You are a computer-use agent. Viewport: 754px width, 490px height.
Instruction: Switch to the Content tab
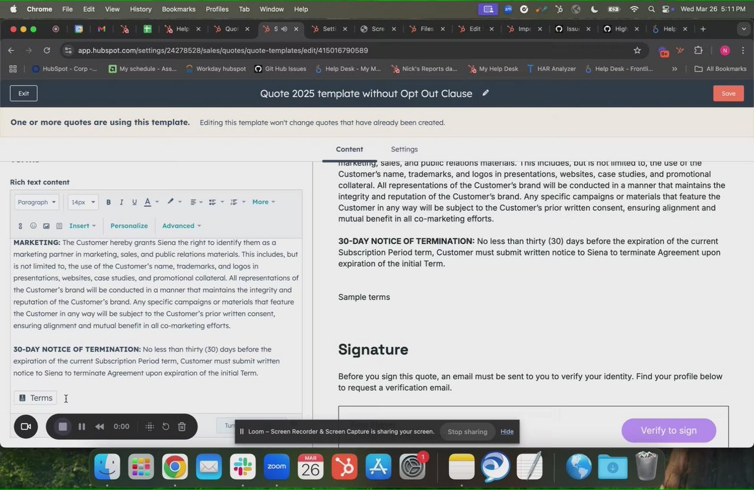click(349, 149)
